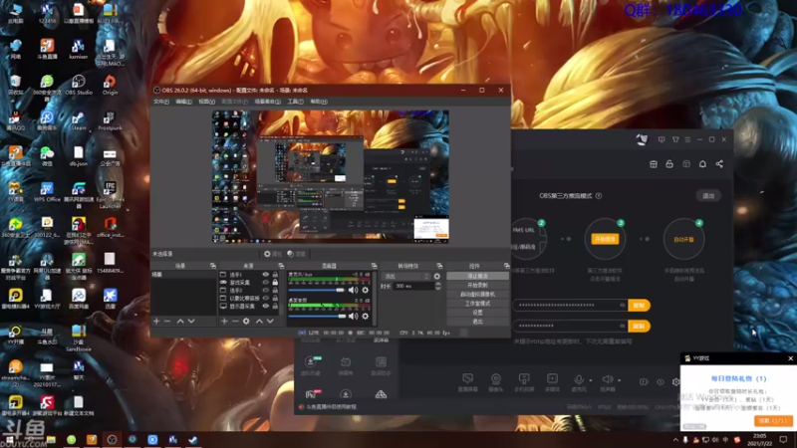Open 帮助 menu in OBS
Screen dimensions: 797x448
[x=319, y=102]
